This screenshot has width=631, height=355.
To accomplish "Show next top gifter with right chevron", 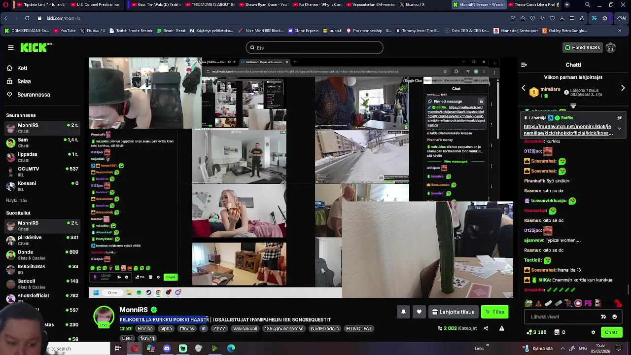I will [623, 88].
